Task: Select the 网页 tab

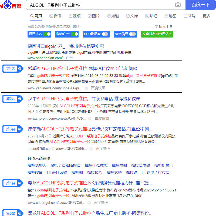Action: pos(36,16)
